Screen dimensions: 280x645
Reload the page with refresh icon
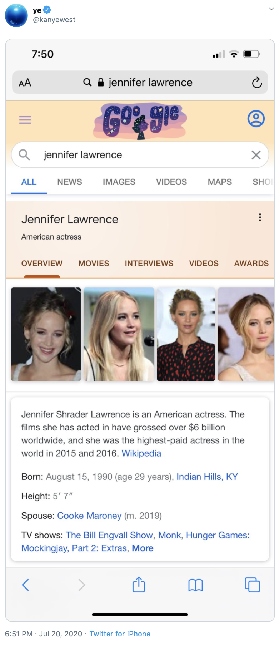point(257,83)
